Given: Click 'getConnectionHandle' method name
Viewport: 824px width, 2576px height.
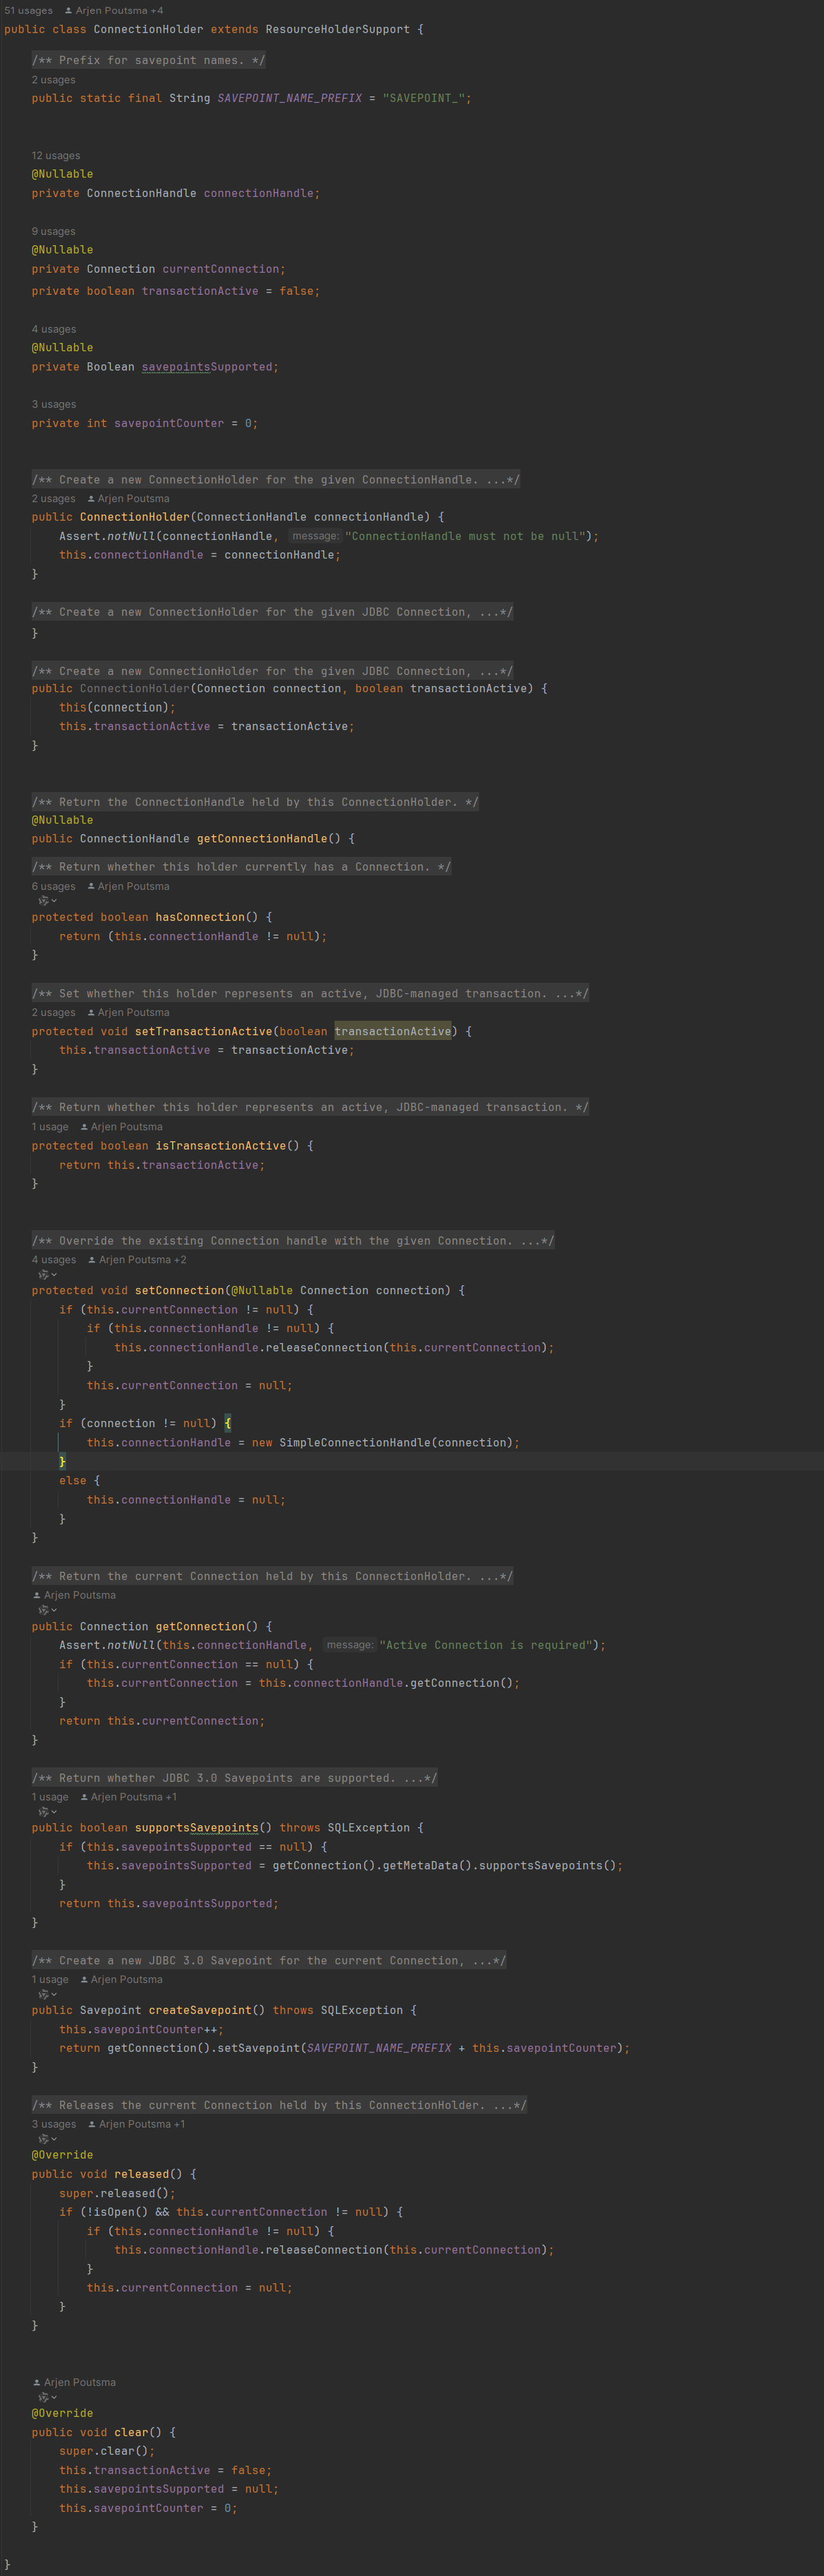Looking at the screenshot, I should point(262,838).
